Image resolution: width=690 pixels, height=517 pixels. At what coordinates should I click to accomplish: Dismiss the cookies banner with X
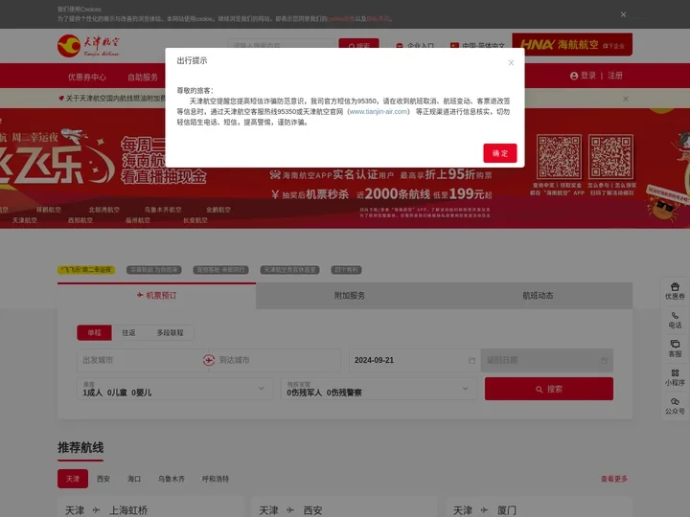click(x=623, y=14)
